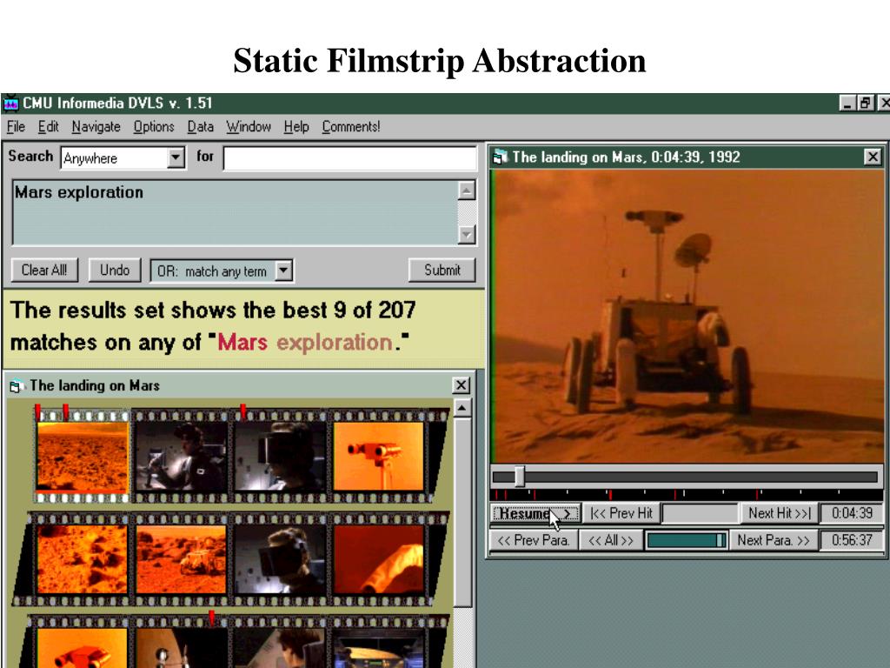Select the red fabric thumbnail in second row
Image resolution: width=890 pixels, height=668 pixels.
coord(379,559)
